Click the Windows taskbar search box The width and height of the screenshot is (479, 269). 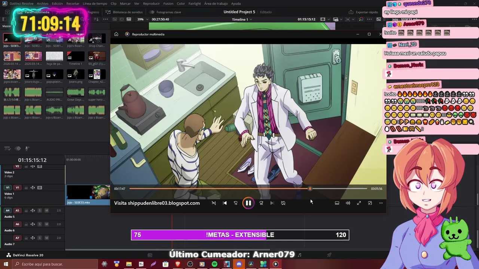click(x=55, y=264)
